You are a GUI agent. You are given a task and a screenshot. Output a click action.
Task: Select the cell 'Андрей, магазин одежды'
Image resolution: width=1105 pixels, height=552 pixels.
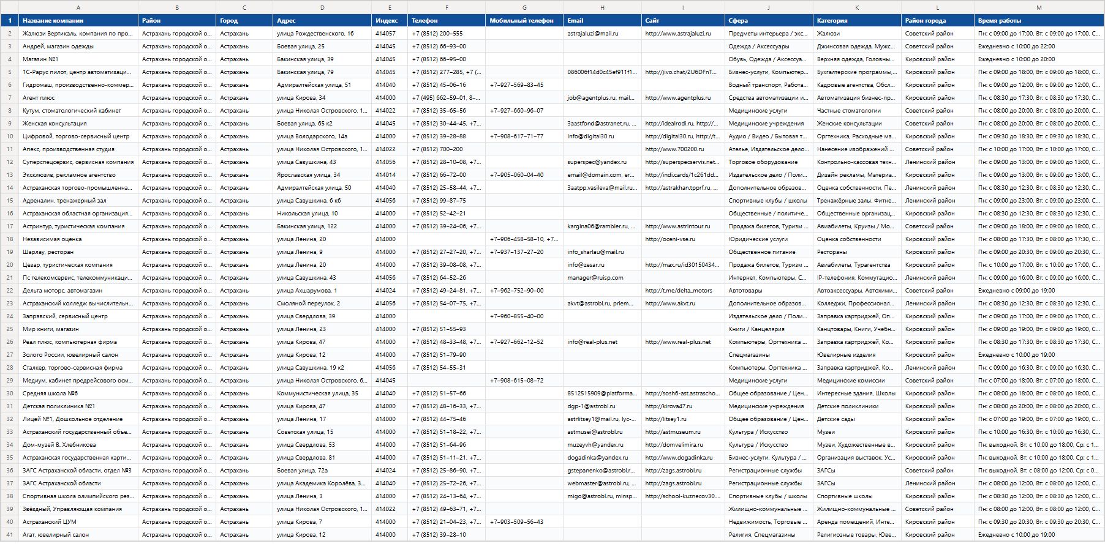point(78,47)
